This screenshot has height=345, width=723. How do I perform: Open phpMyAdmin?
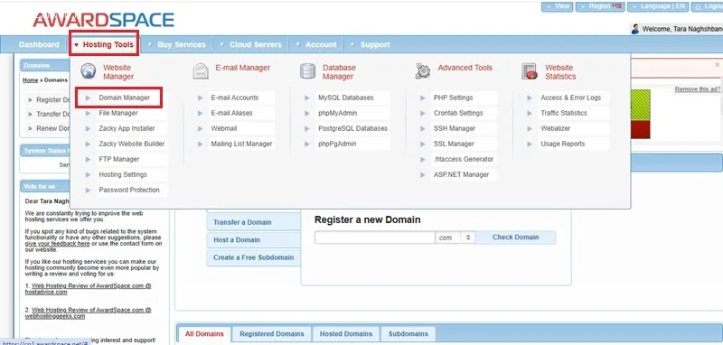337,113
